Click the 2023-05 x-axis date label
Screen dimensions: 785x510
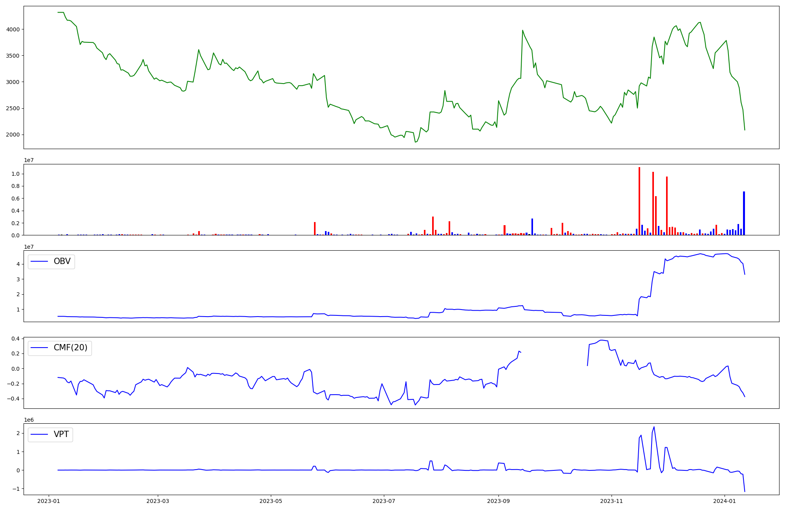271,501
